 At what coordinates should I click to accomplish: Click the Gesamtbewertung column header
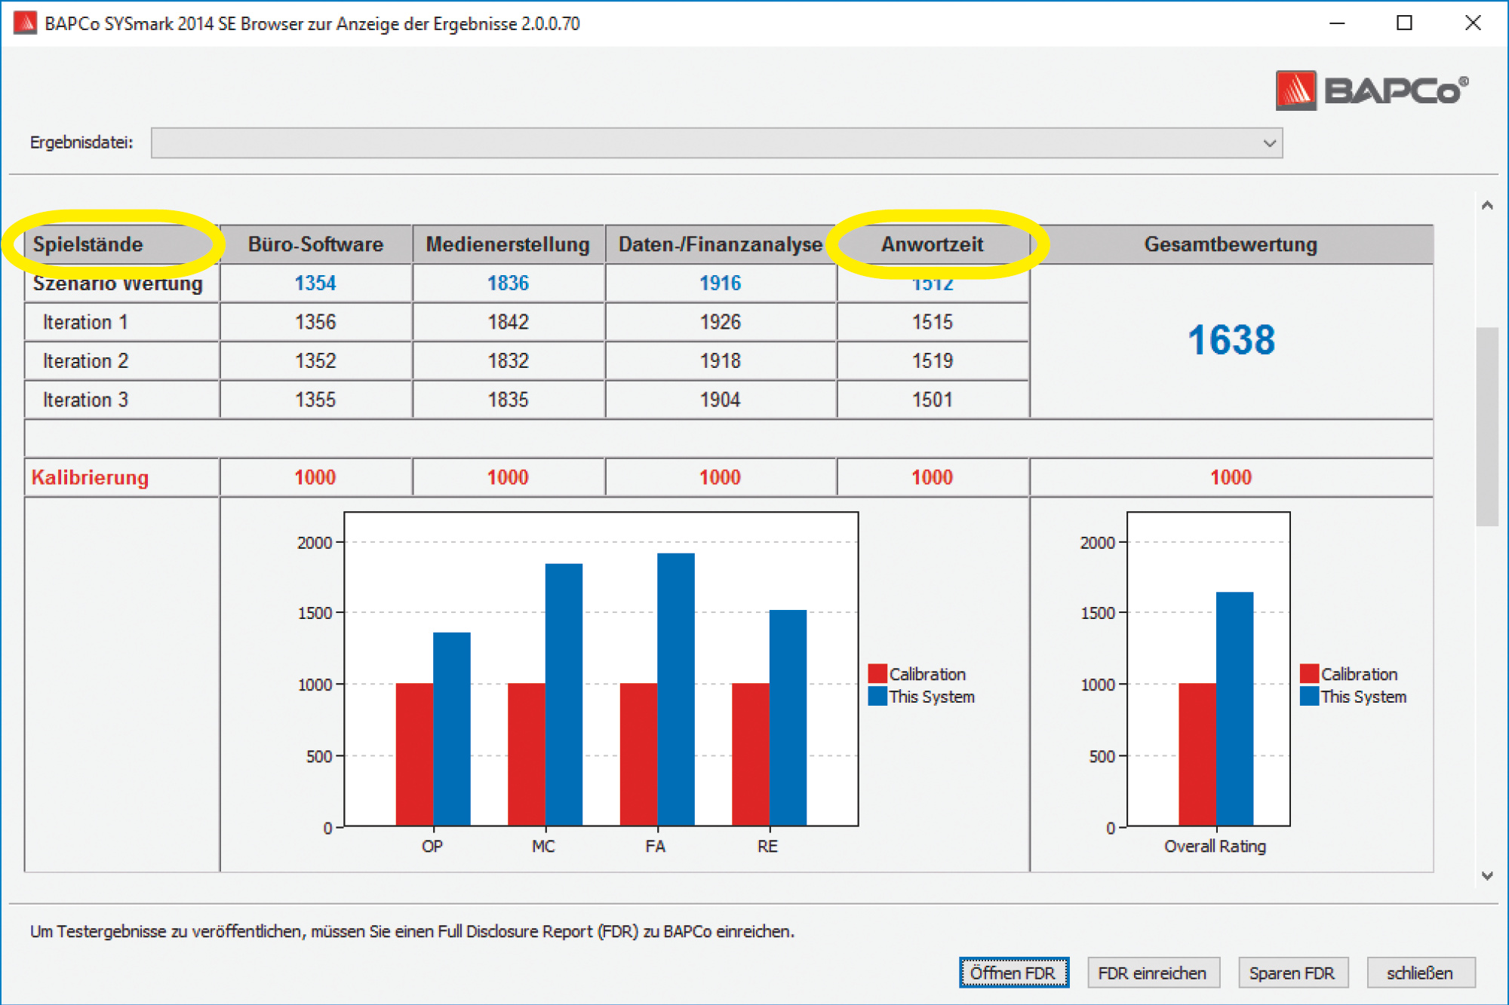[1231, 244]
